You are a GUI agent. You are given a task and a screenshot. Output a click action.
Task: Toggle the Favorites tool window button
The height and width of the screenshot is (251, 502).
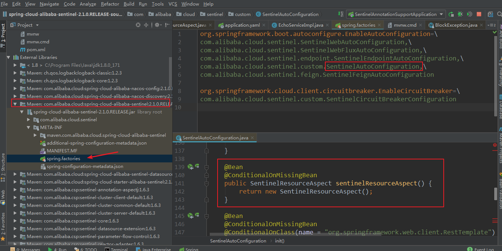[x=3, y=227]
